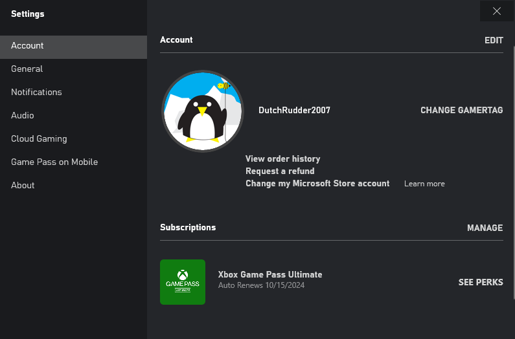Open the Audio settings page
The height and width of the screenshot is (339, 515).
click(x=23, y=116)
